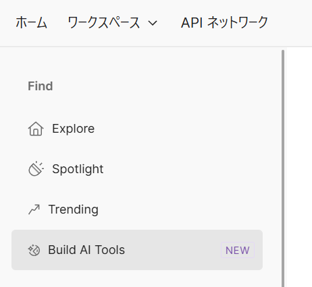This screenshot has height=287, width=312.
Task: Click the letter E in Explore
Action: pyautogui.click(x=56, y=129)
